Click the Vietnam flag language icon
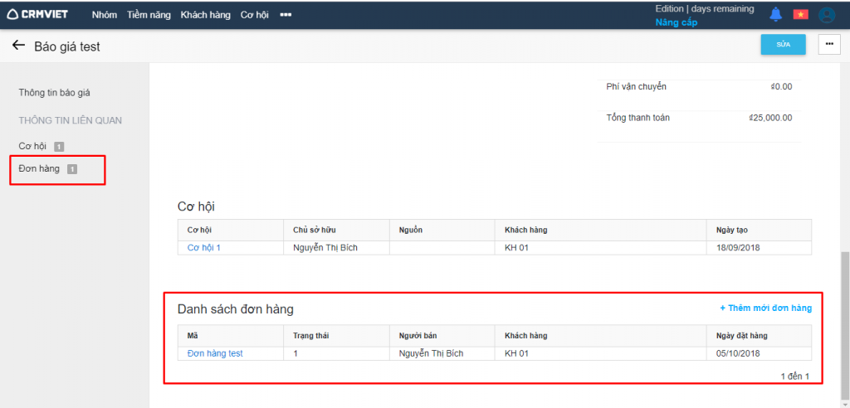850x408 pixels. pos(800,14)
